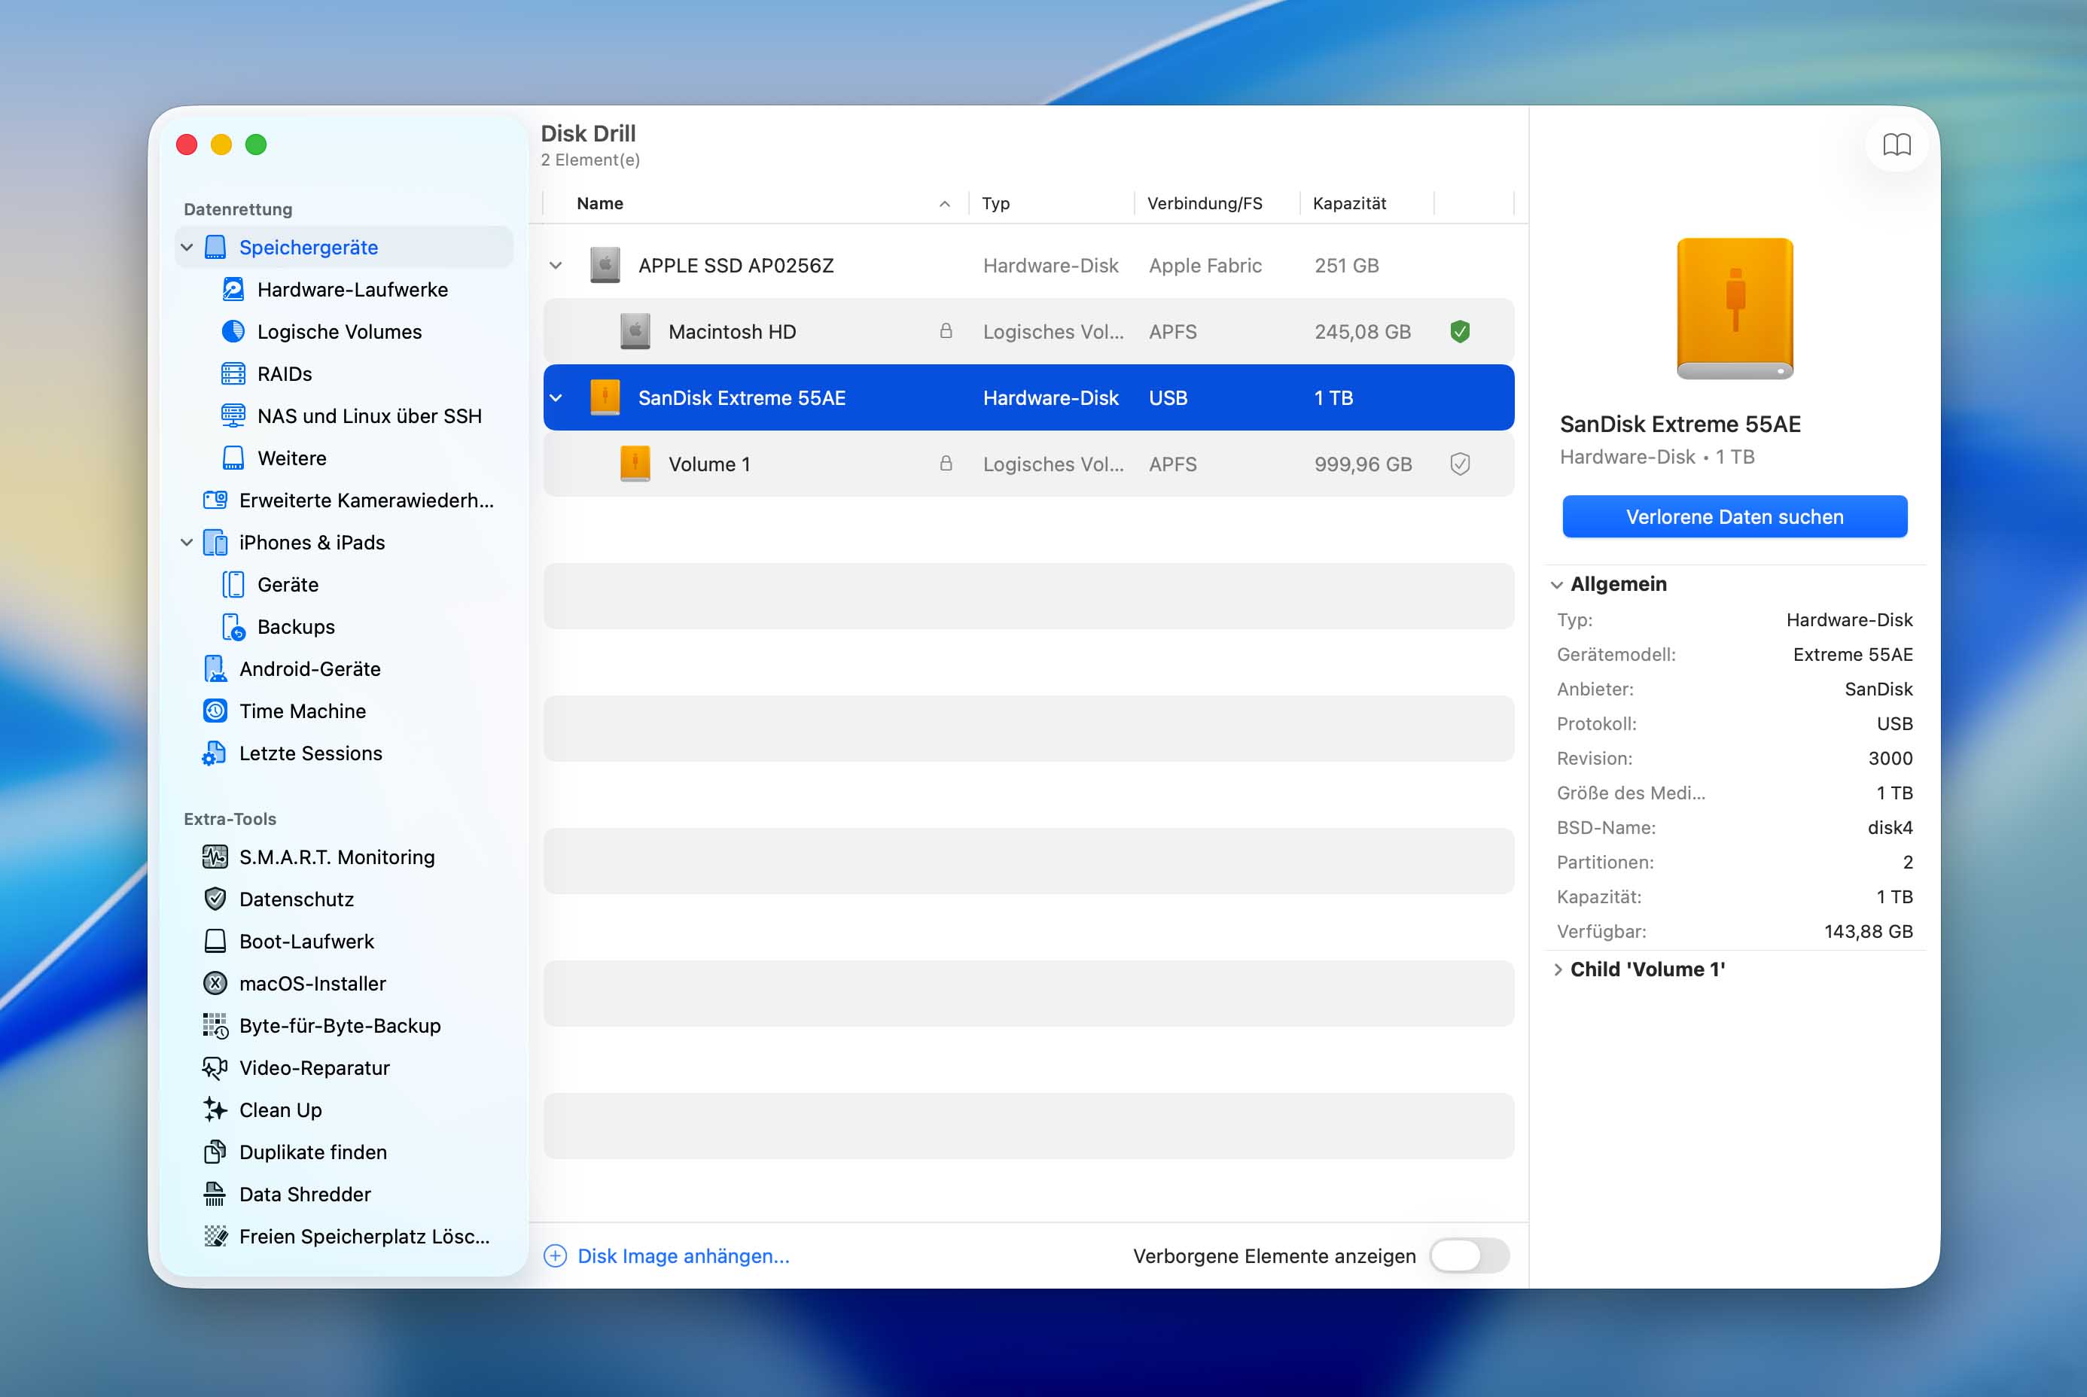This screenshot has height=1397, width=2087.
Task: Click Disk Image anhängen link
Action: tap(684, 1255)
